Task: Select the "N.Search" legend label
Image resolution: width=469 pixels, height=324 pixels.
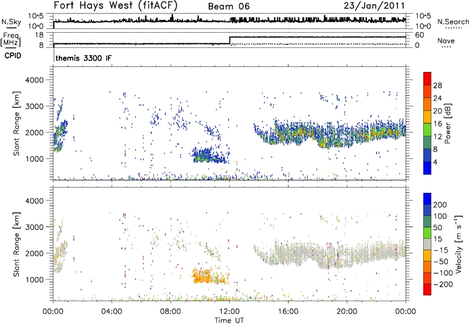Action: pyautogui.click(x=453, y=22)
